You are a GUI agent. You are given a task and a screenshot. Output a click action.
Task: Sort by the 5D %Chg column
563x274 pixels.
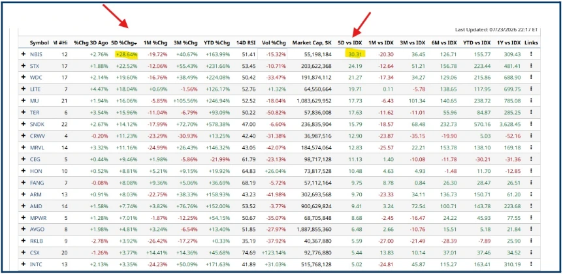tap(124, 42)
